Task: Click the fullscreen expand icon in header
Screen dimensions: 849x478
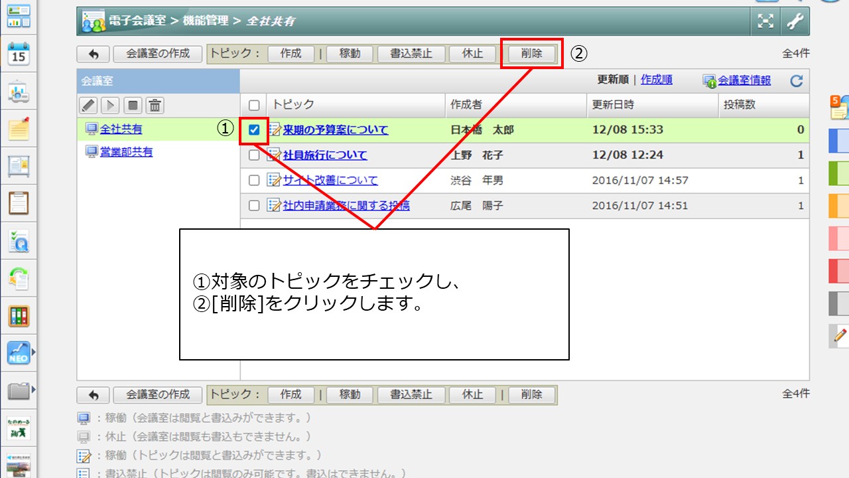Action: [x=766, y=21]
